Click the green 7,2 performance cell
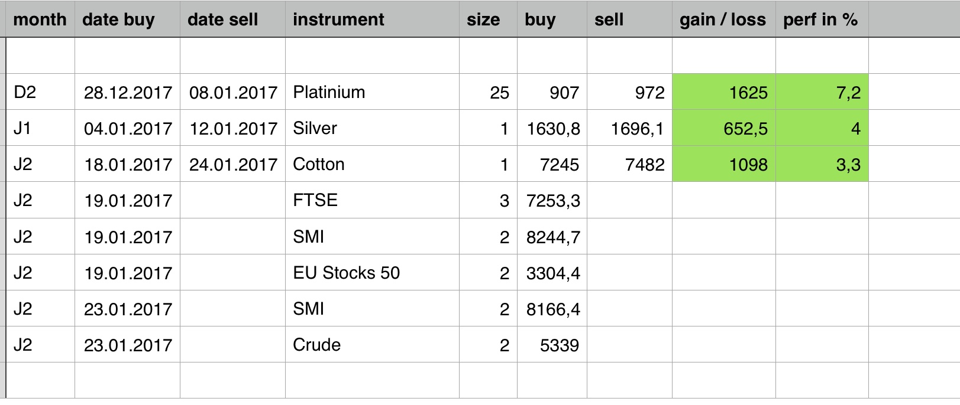The height and width of the screenshot is (405, 960). (x=822, y=92)
